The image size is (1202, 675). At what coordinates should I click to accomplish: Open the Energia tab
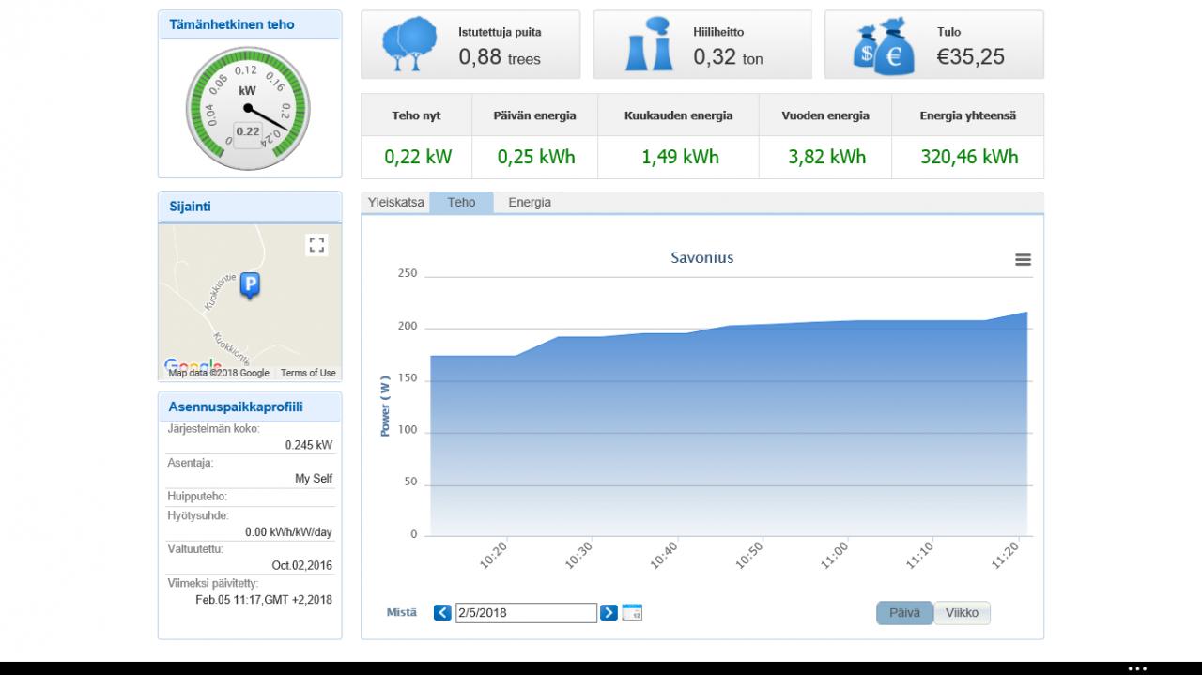point(530,203)
